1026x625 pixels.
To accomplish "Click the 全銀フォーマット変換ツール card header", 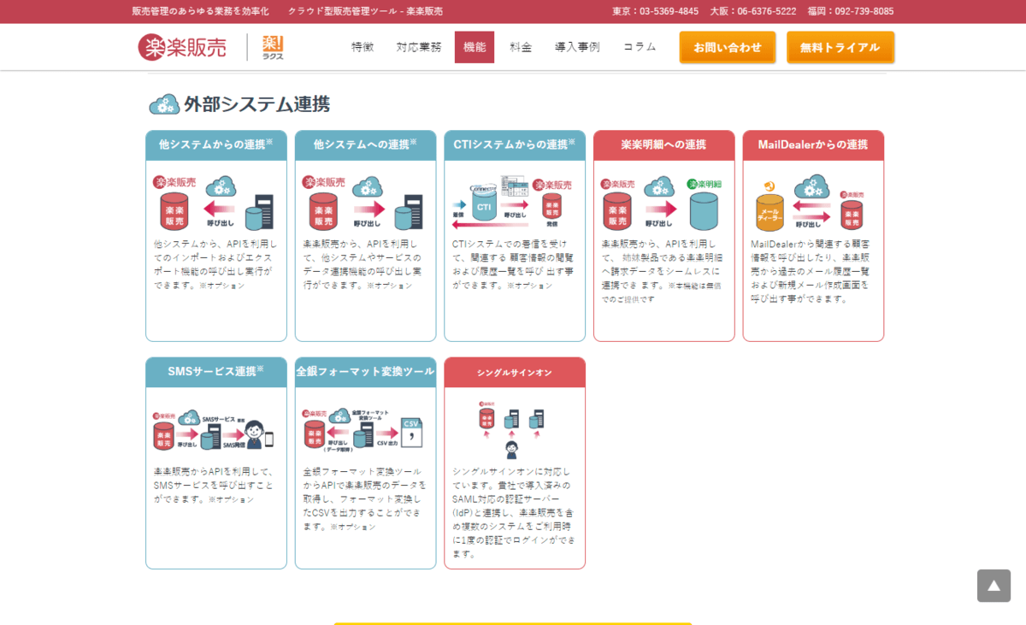I will (x=365, y=372).
